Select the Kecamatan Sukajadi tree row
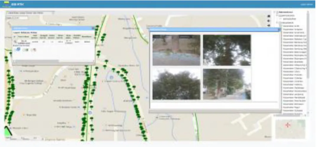The image size is (317, 147). tap(293, 110)
